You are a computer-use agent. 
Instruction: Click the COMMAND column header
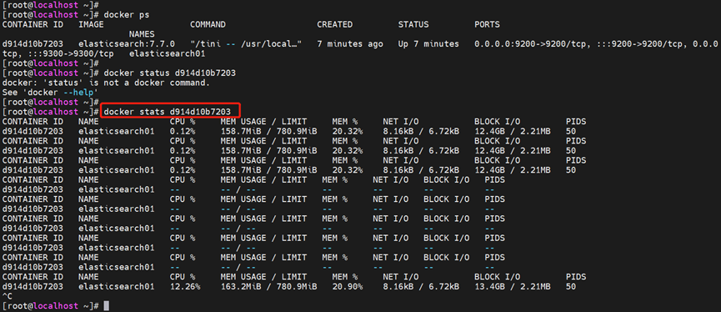click(x=208, y=24)
